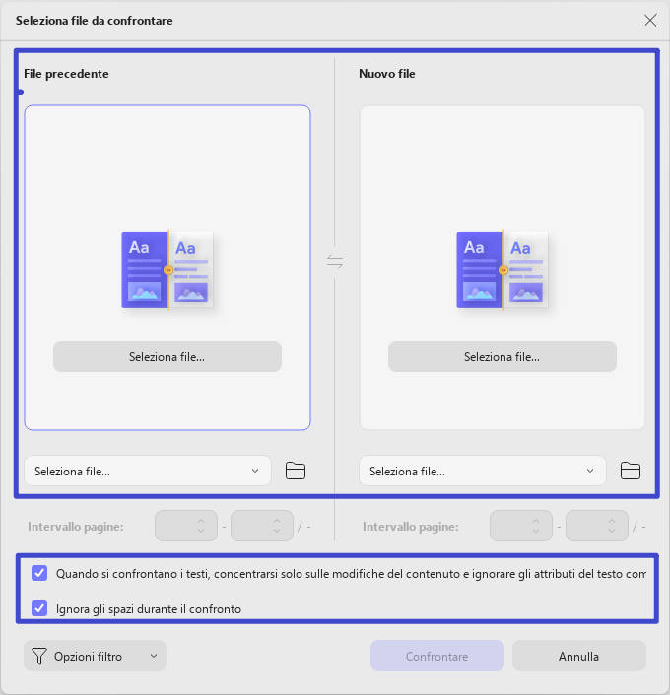
Task: Expand the Nuovo file Seleziona file dropdown
Action: pos(483,471)
